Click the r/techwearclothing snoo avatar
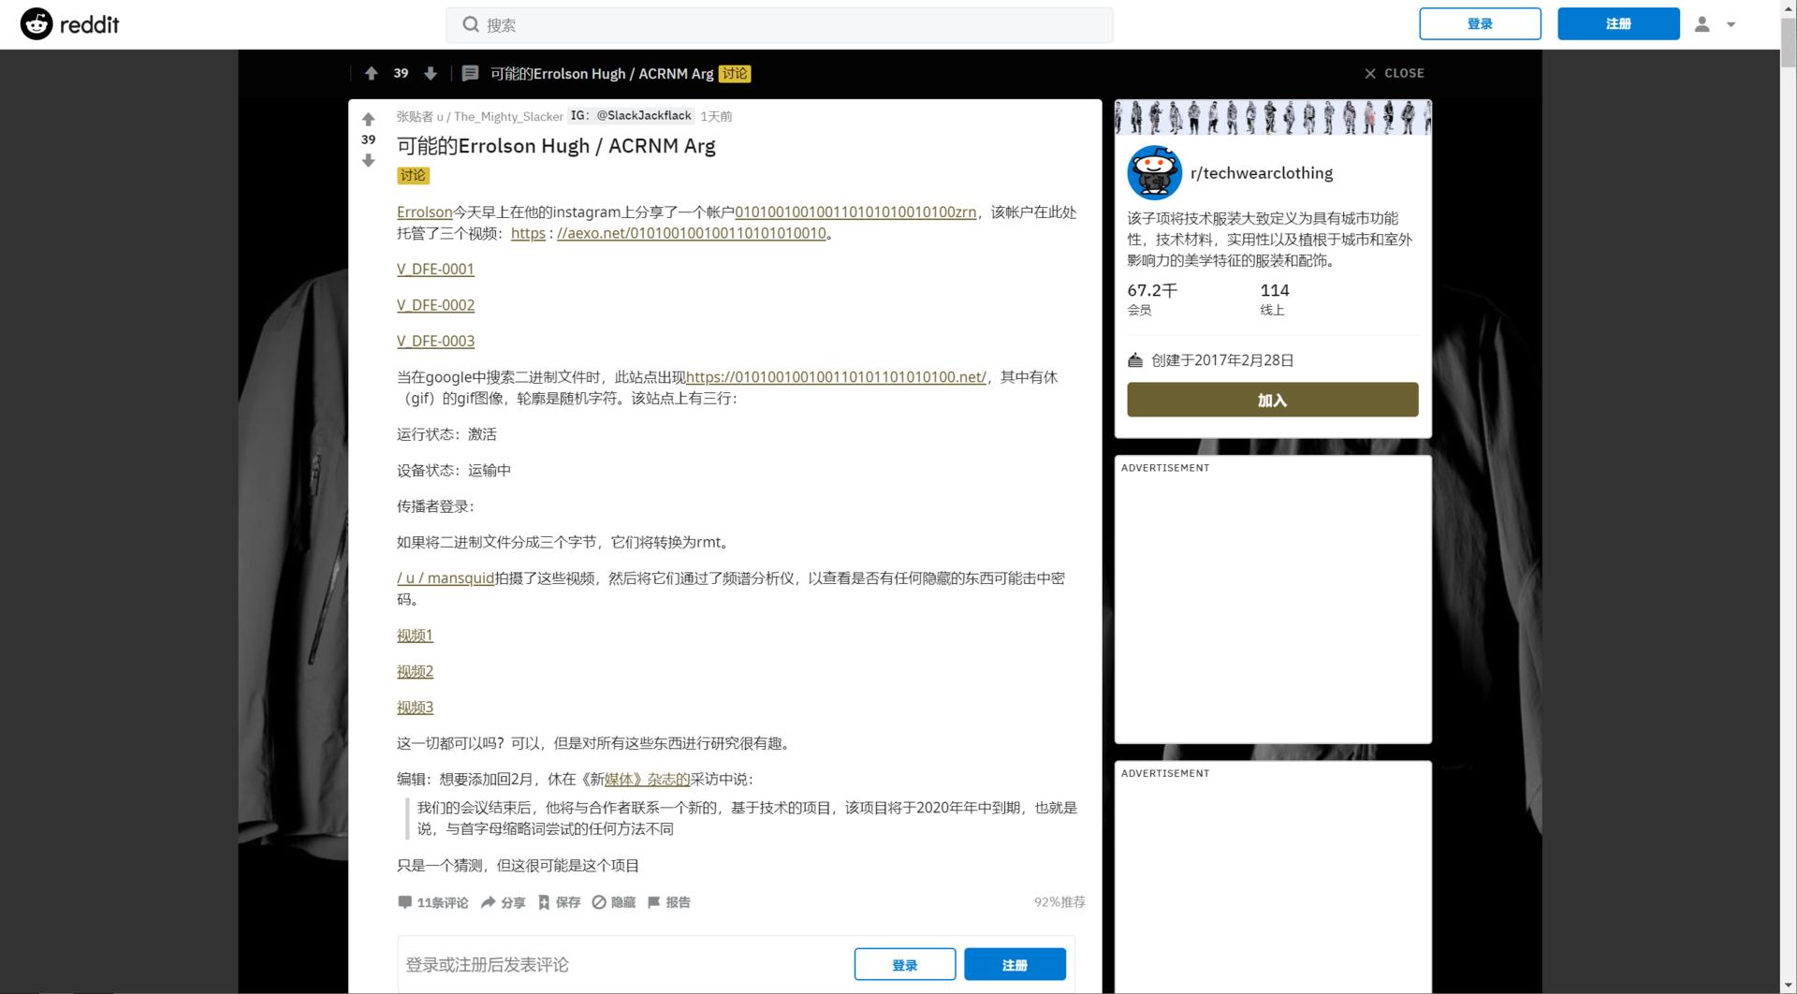1797x994 pixels. tap(1154, 172)
